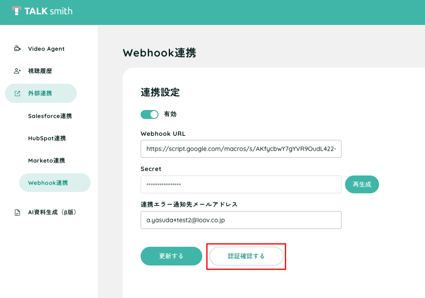
Task: Click the 視聴履歴 person icon
Action: click(17, 71)
